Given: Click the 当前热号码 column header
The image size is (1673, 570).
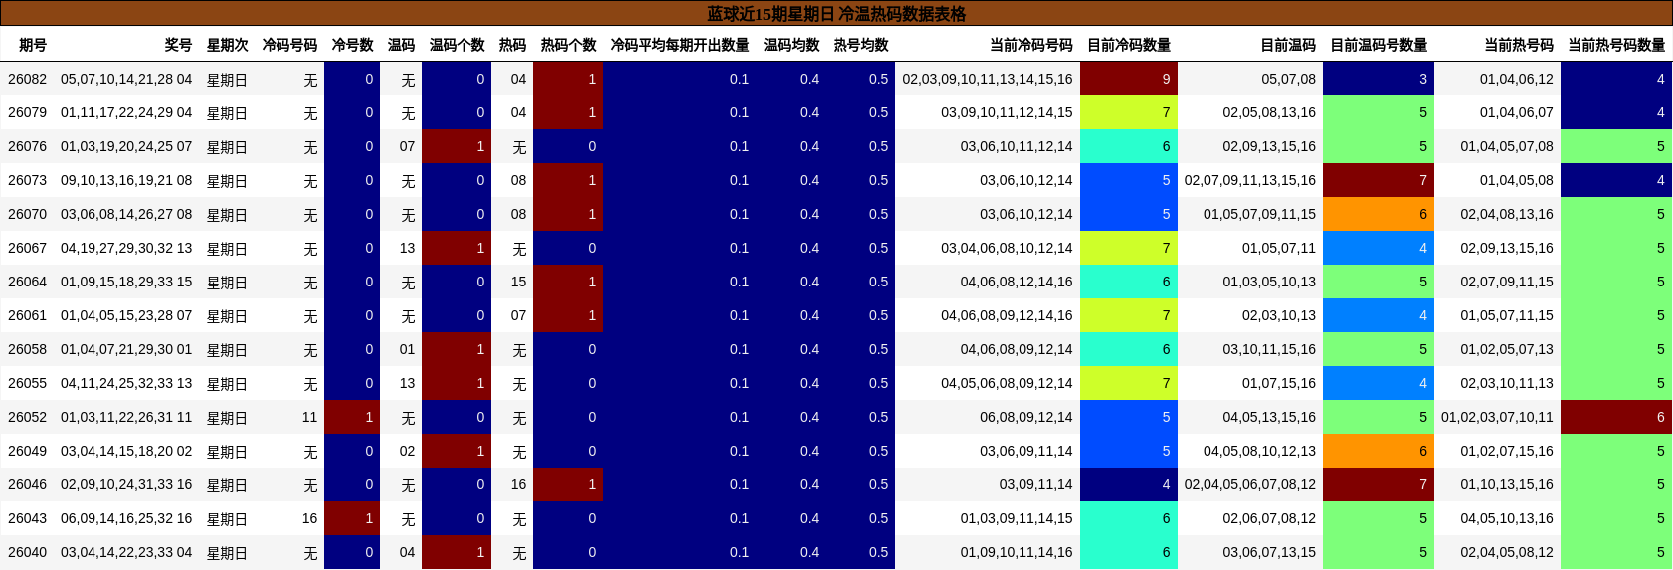Looking at the screenshot, I should [x=1519, y=45].
